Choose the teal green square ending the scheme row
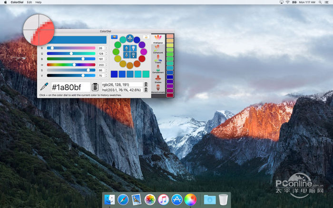 tap(146, 74)
